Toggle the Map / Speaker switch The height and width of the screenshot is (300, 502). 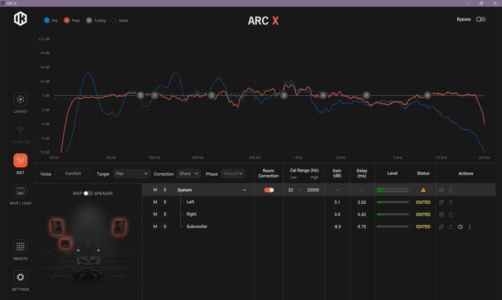[88, 193]
